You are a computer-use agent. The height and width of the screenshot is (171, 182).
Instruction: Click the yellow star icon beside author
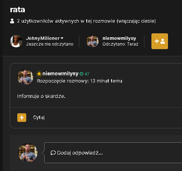pos(39,73)
